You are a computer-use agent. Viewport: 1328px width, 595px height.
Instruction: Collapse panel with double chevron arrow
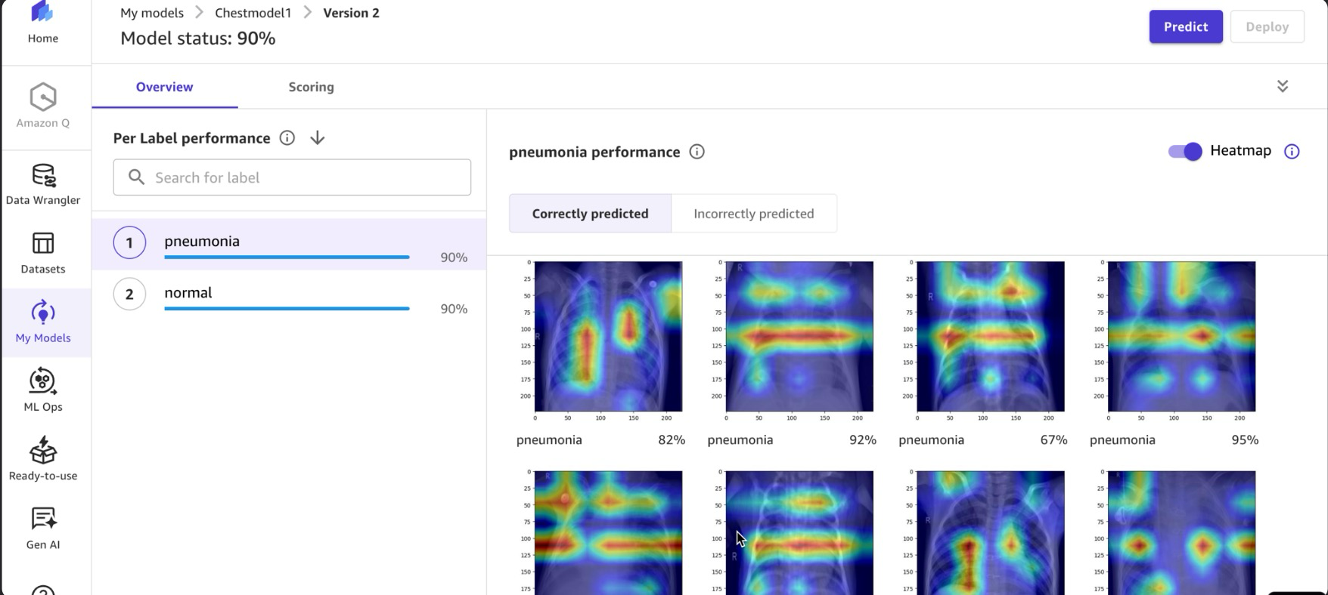1282,86
